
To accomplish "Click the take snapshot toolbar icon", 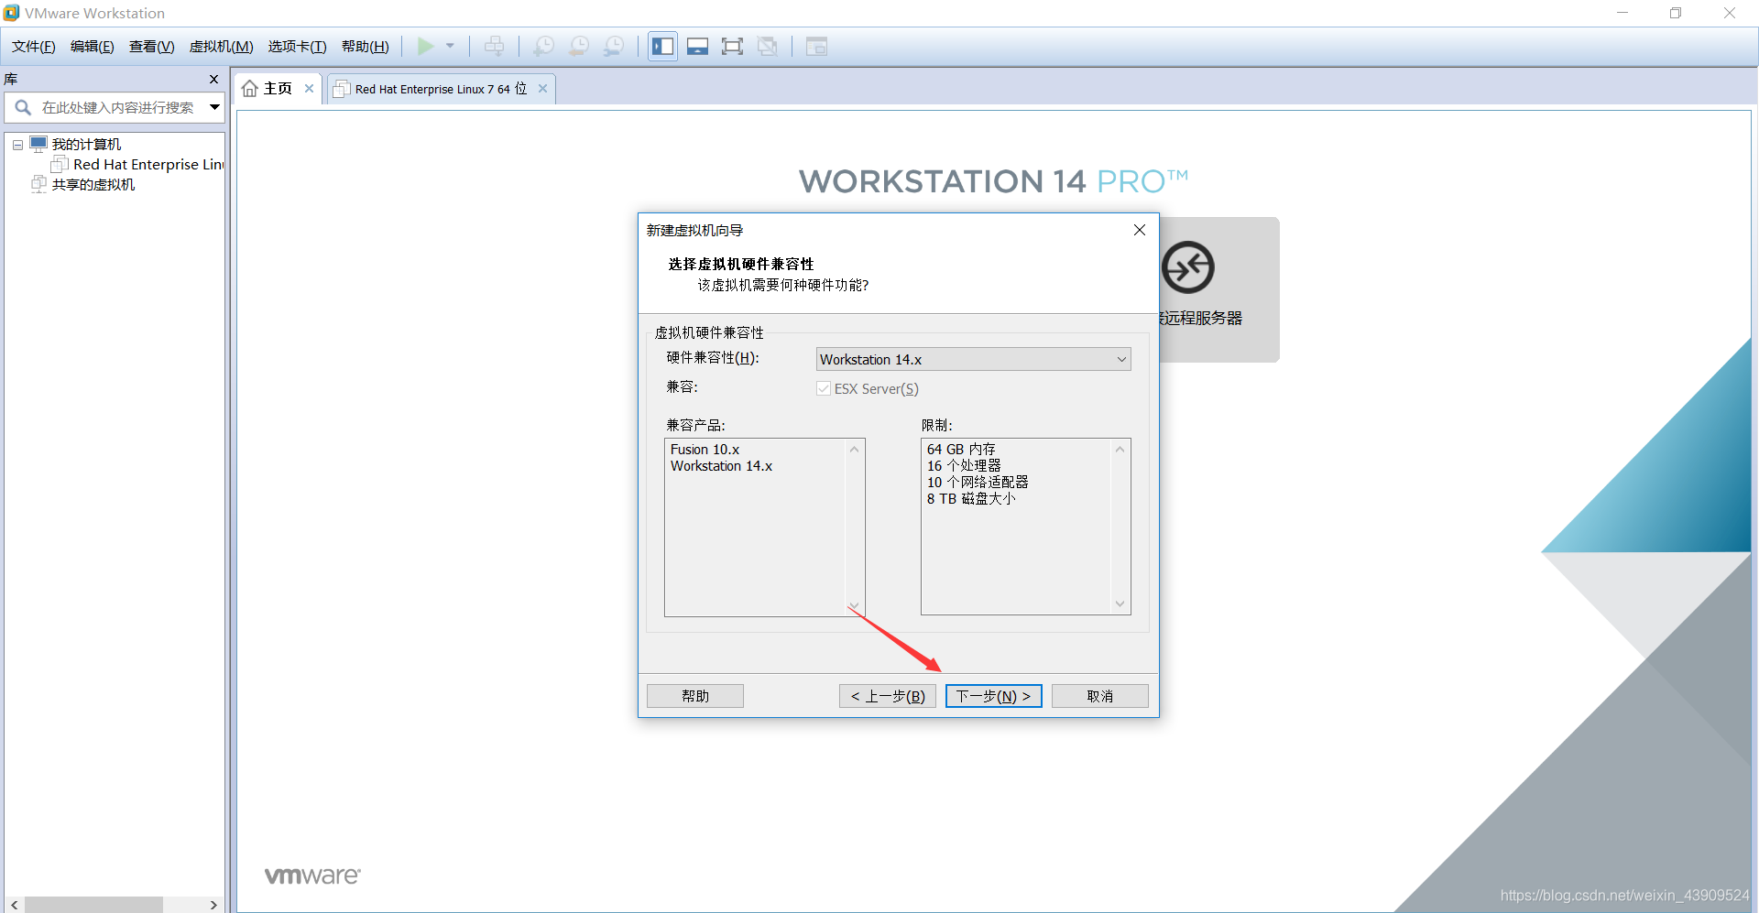I will click(x=543, y=46).
